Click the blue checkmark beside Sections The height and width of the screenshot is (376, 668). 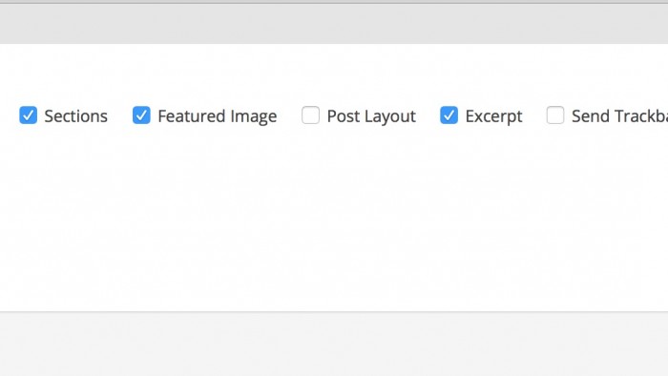pos(28,115)
